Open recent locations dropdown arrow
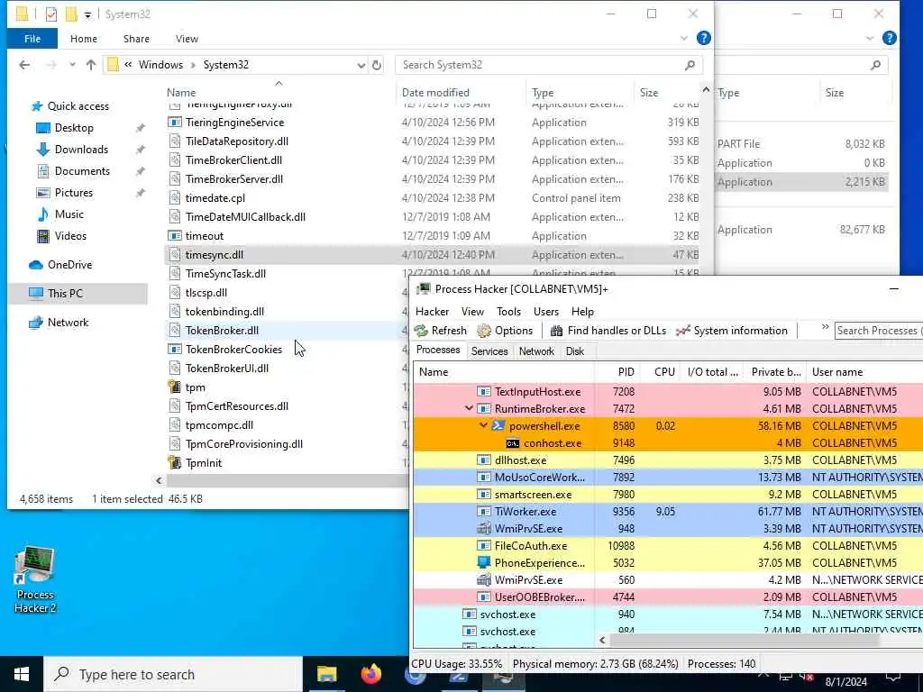Viewport: 923px width, 692px height. 72,65
